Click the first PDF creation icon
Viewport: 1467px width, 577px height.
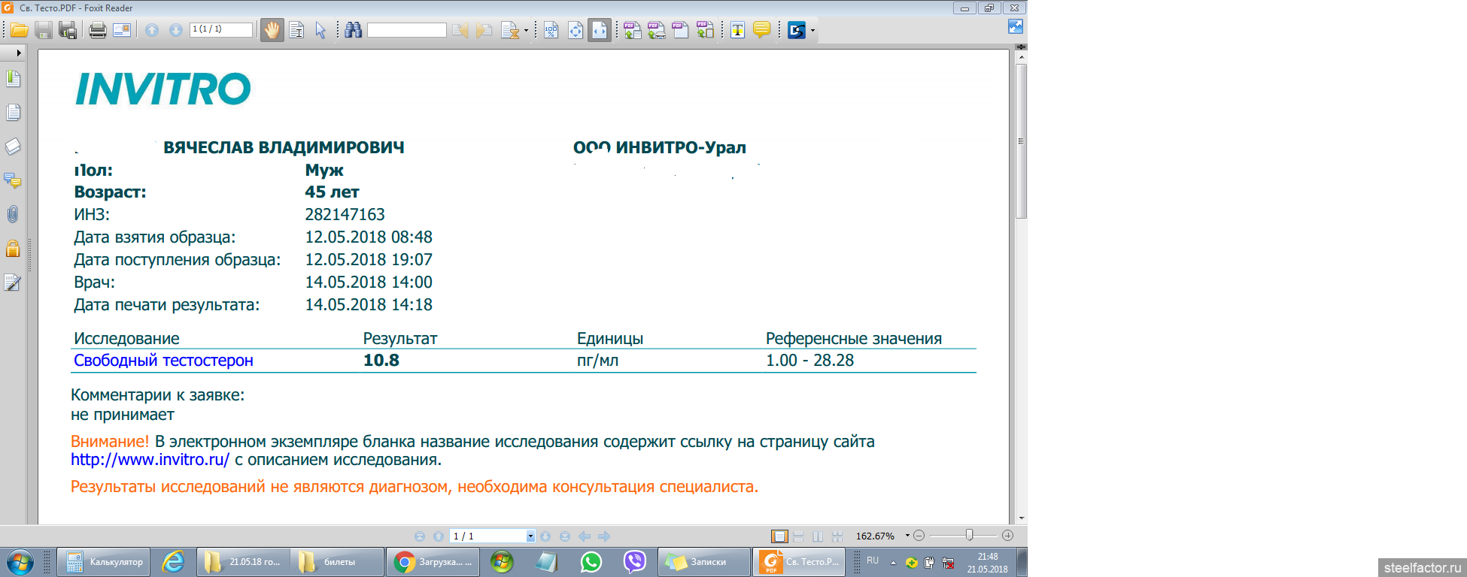633,30
